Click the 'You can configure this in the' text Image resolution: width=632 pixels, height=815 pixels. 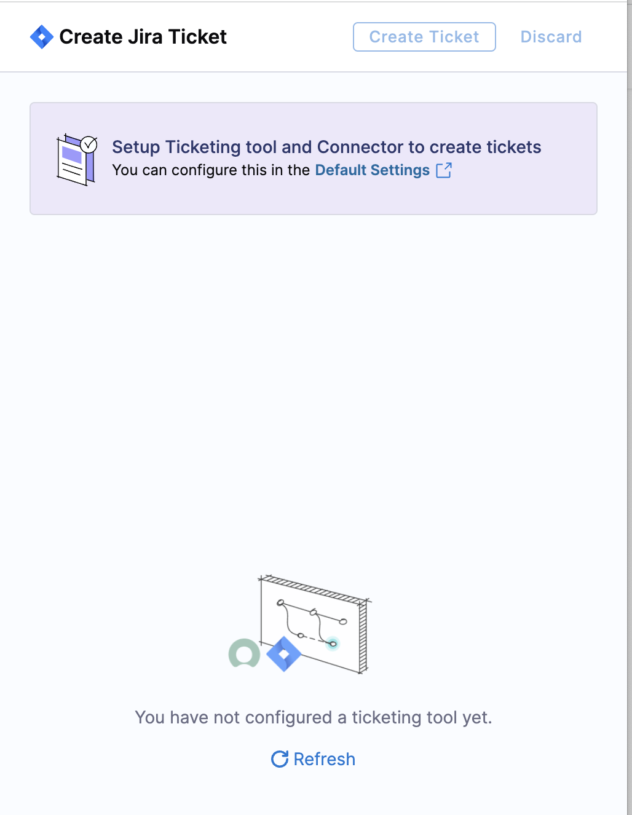tap(211, 170)
